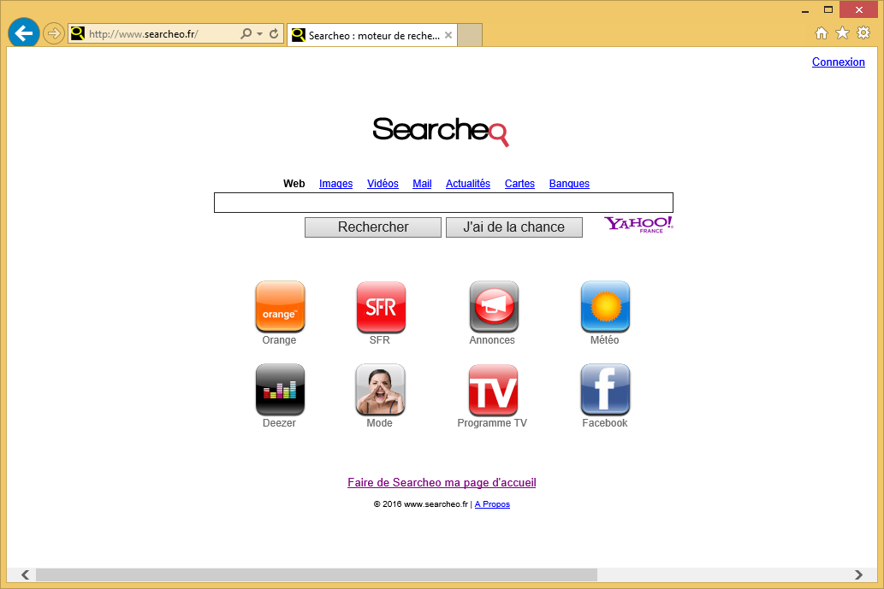Set Searcheo as homepage via the link

(442, 482)
